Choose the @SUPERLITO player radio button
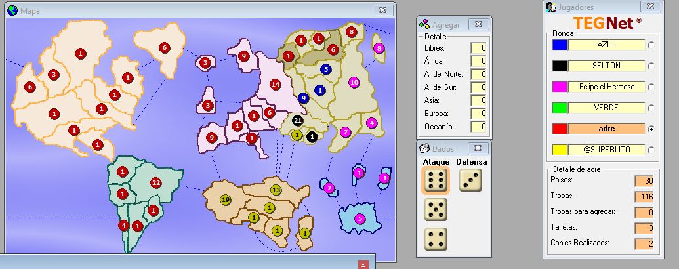The height and width of the screenshot is (269, 679). click(650, 150)
